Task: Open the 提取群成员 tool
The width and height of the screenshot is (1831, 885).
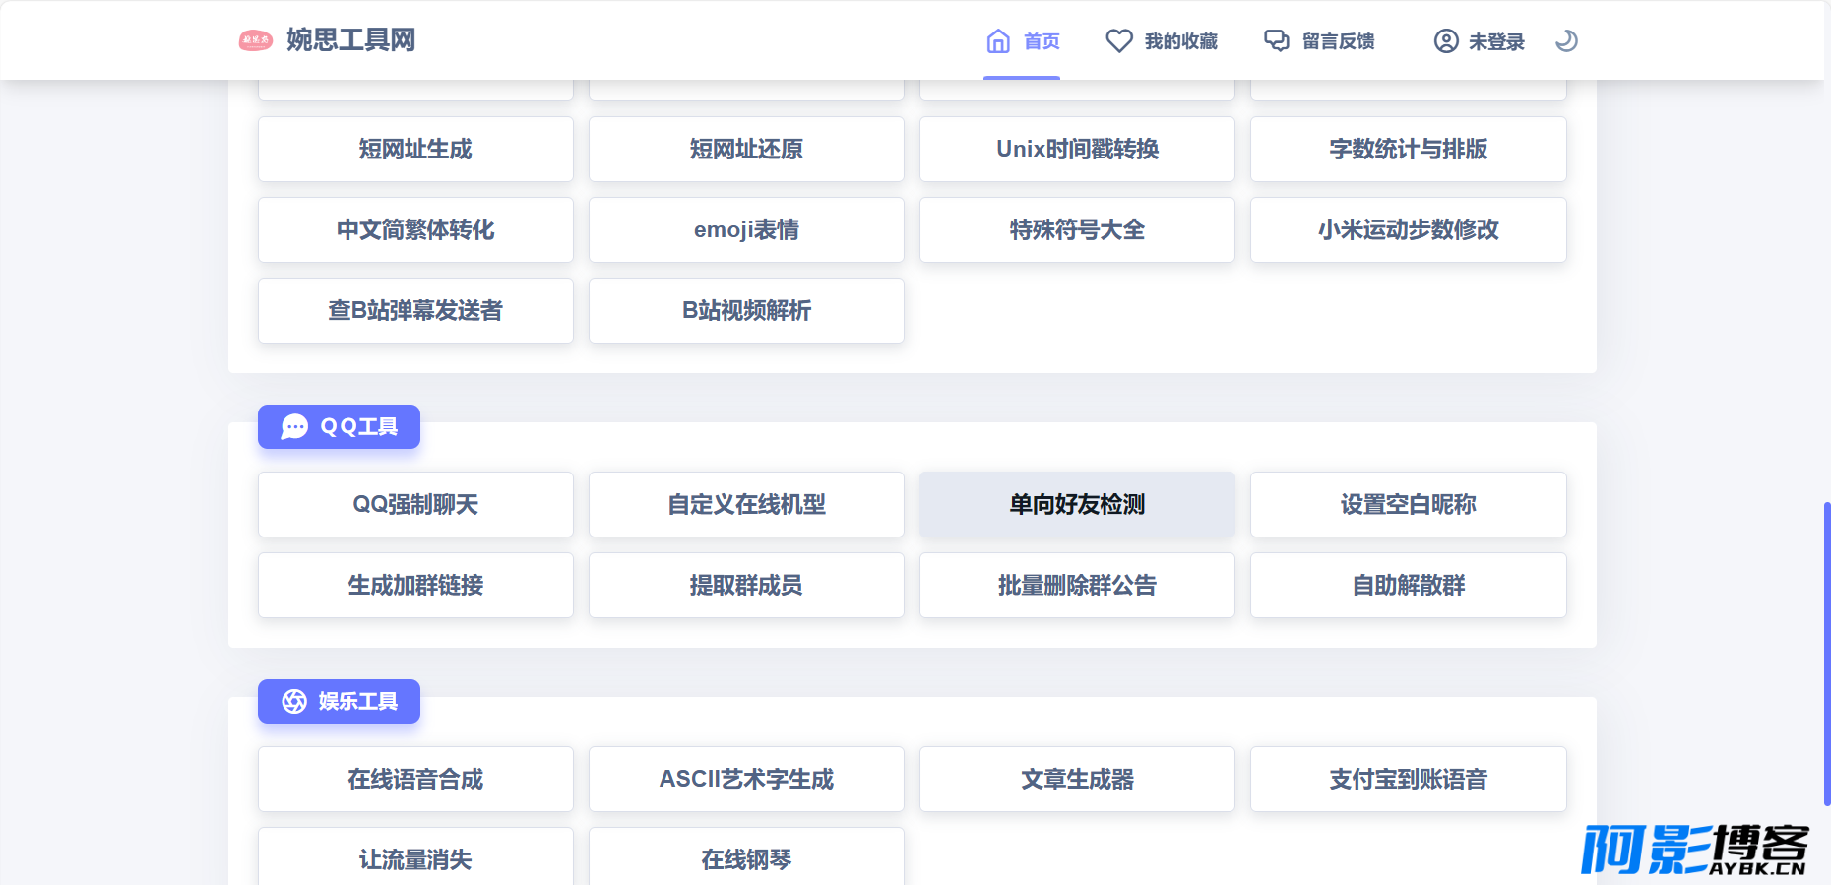Action: pyautogui.click(x=746, y=585)
